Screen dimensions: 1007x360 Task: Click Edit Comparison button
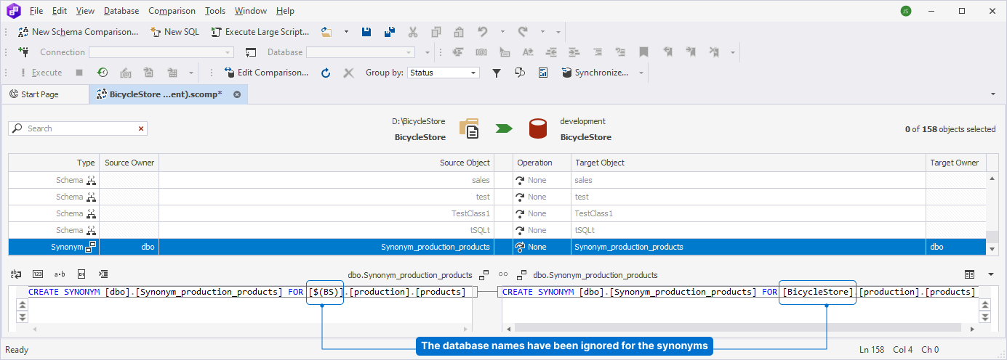(266, 73)
